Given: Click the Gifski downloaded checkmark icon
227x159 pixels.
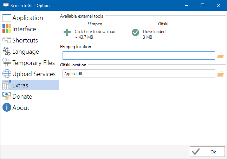Looking at the screenshot, I should point(135,32).
